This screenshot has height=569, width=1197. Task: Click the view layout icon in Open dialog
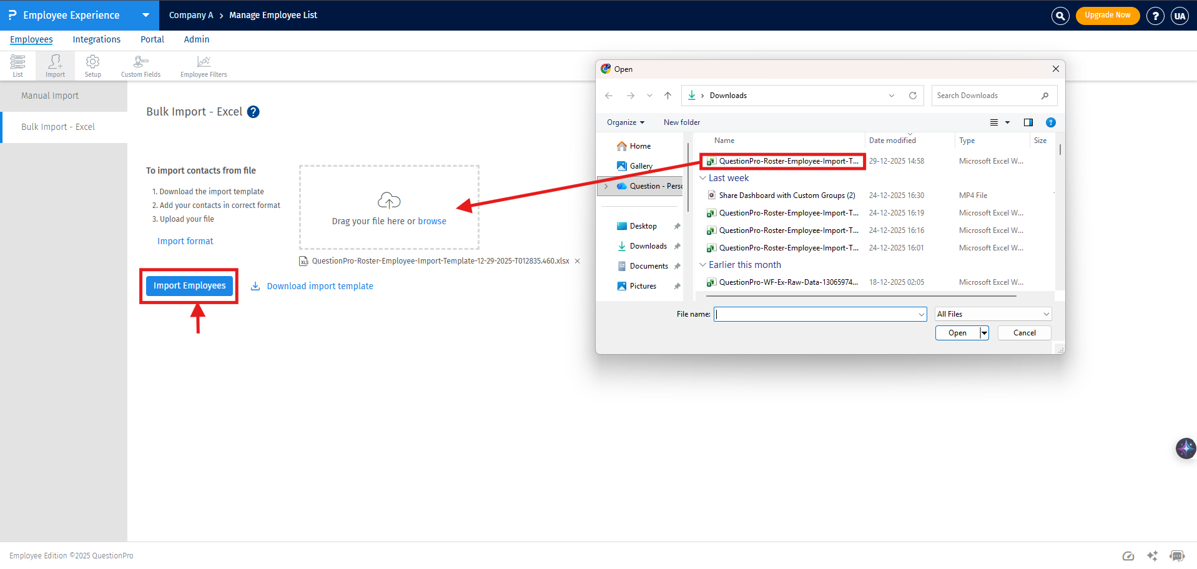coord(994,122)
